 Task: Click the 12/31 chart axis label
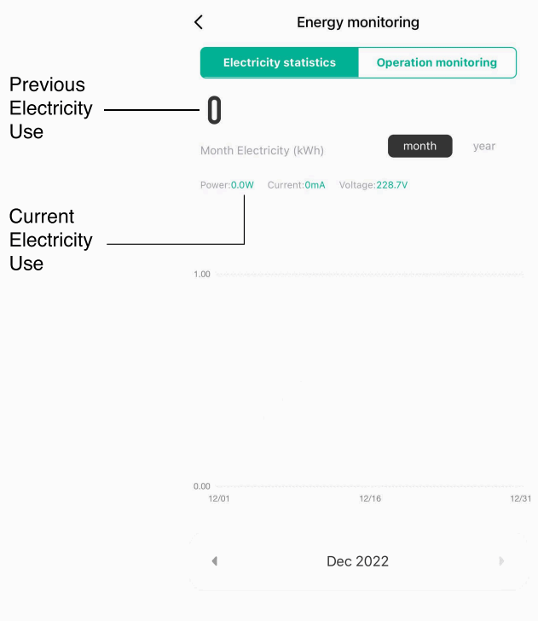[x=520, y=498]
